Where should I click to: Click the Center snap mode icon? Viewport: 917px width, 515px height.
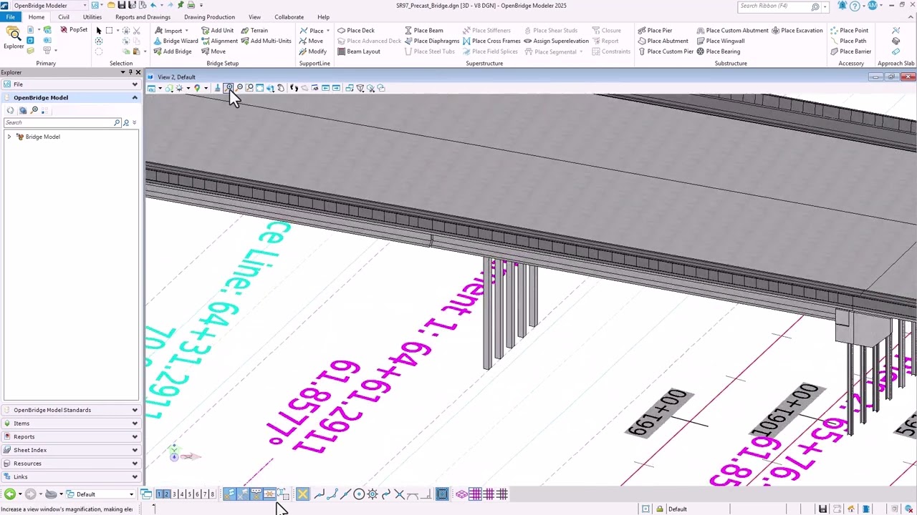click(x=359, y=494)
